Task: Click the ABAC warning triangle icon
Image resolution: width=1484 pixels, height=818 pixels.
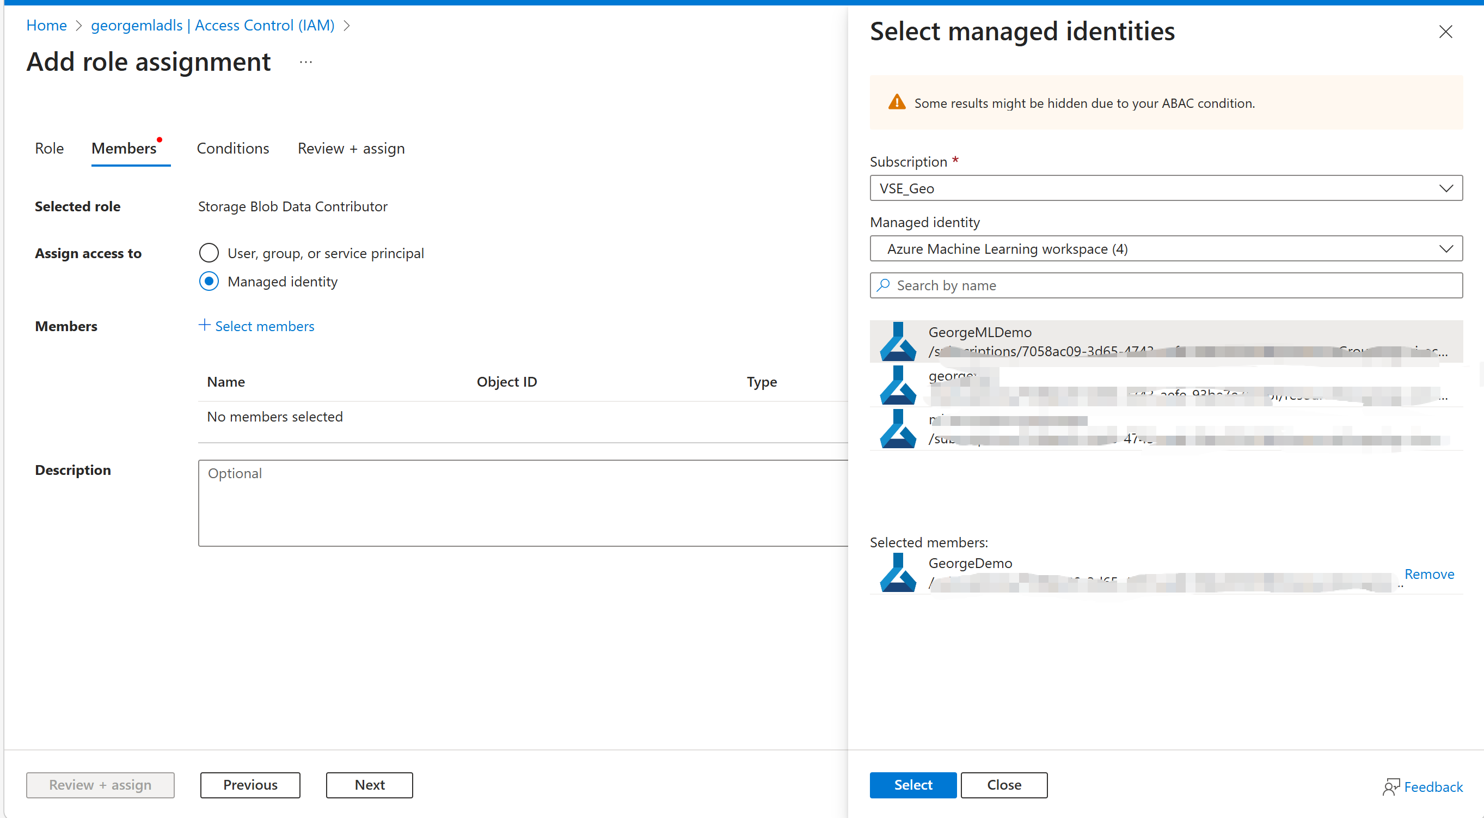Action: 897,102
